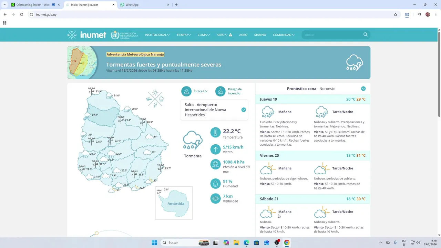The width and height of the screenshot is (441, 248).
Task: Click the Cast icon in Chrome toolbar
Action: pos(407,14)
